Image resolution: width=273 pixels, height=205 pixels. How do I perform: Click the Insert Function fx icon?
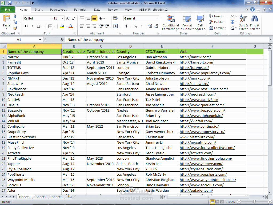coord(62,40)
